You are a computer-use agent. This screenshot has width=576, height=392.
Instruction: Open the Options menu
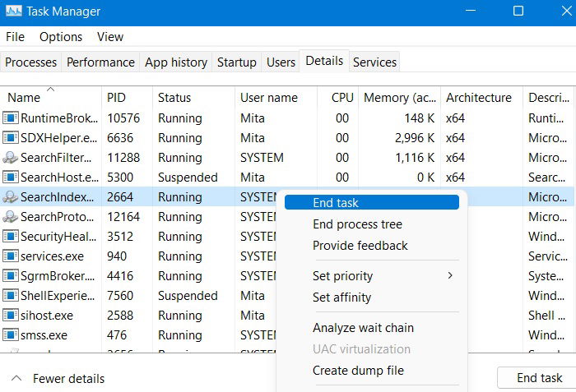click(61, 37)
